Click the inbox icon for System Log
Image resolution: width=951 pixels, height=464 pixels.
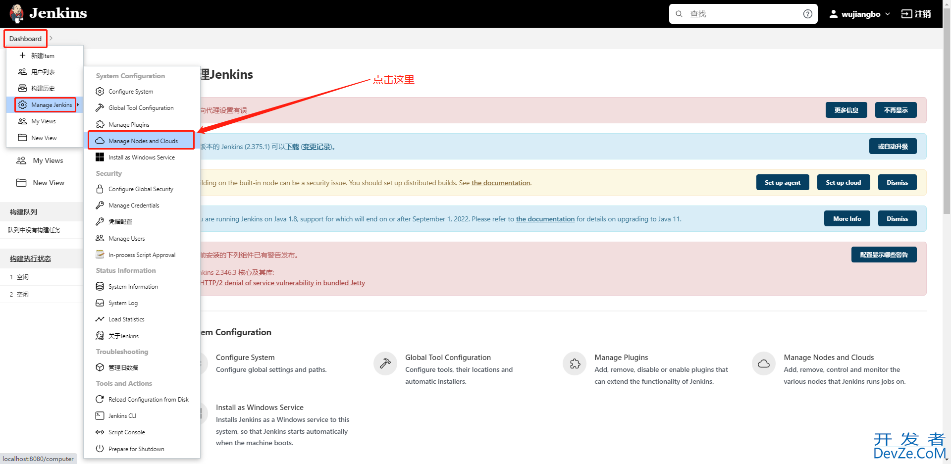pyautogui.click(x=100, y=303)
